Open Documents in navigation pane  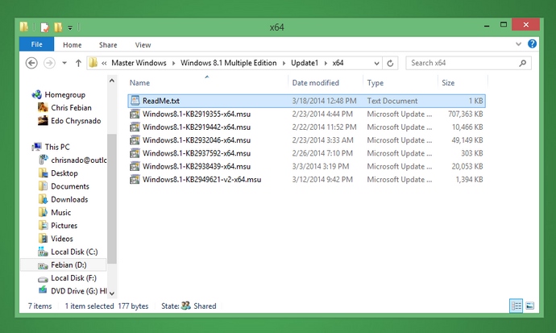pyautogui.click(x=70, y=186)
